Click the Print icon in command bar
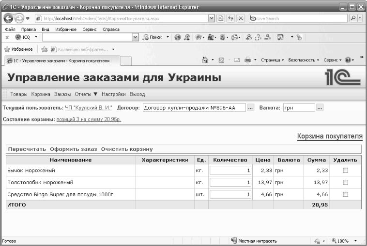This screenshot has width=367, height=246. click(x=247, y=60)
